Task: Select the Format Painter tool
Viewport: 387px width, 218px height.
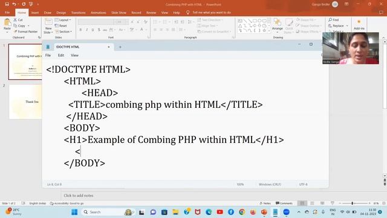Action: (25, 31)
